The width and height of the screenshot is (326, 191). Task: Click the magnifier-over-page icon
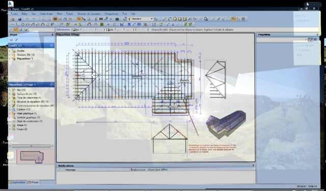coord(206,19)
